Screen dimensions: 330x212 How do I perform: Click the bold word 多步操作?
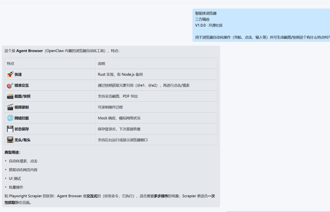(x=161, y=196)
